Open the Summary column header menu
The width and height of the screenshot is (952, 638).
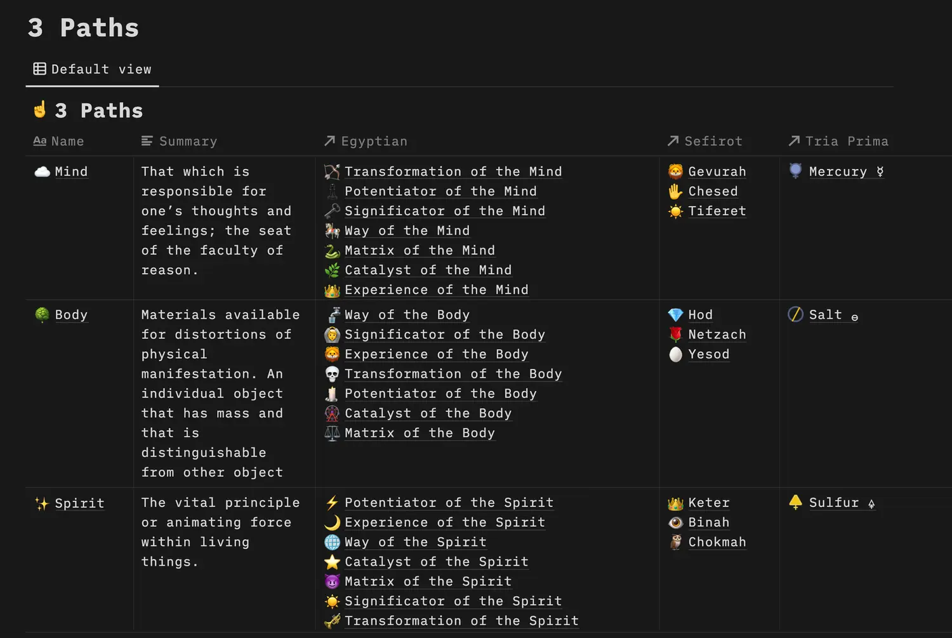click(179, 141)
